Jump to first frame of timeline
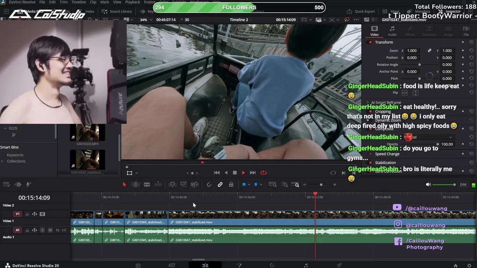 217,173
